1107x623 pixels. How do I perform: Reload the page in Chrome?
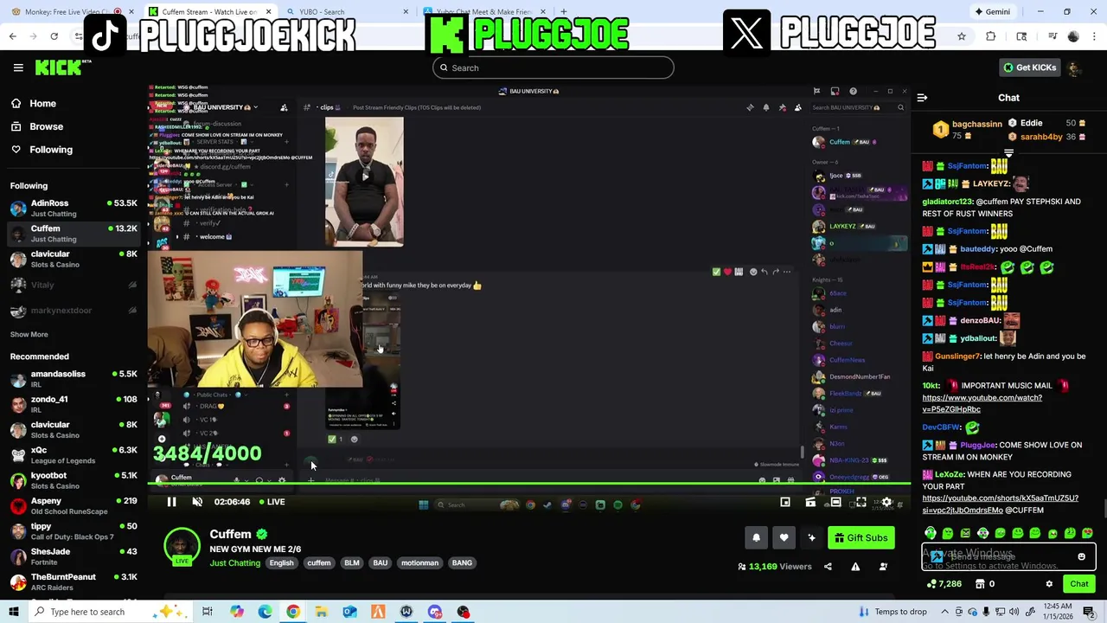coord(54,36)
